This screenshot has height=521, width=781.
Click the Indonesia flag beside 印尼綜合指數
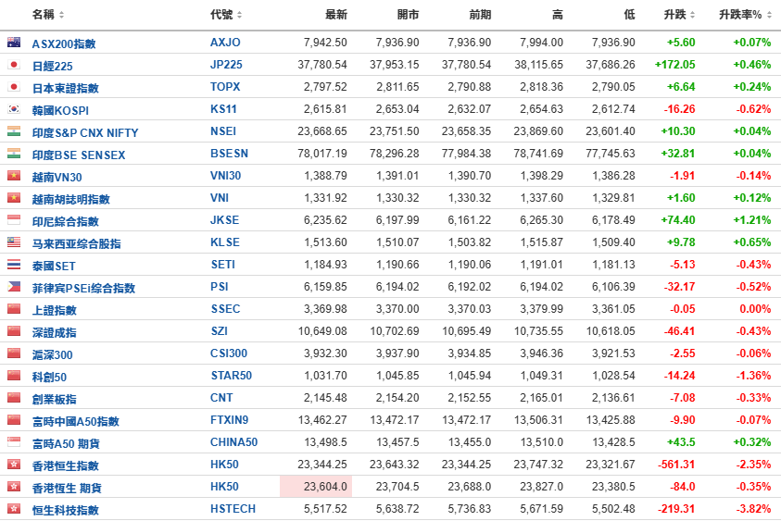point(14,220)
